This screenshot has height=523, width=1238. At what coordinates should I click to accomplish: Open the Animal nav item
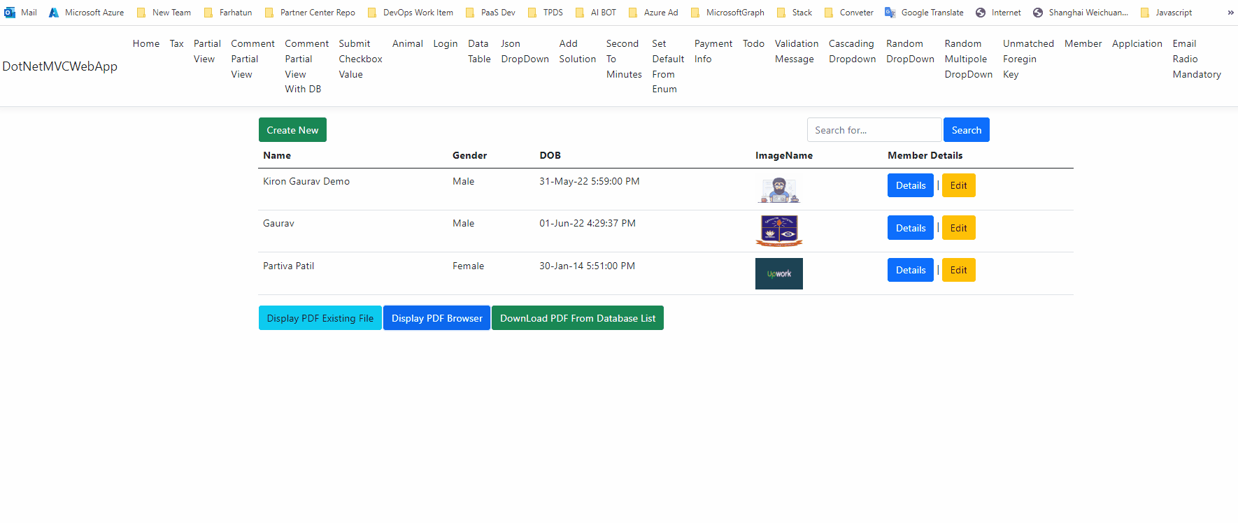pos(408,43)
